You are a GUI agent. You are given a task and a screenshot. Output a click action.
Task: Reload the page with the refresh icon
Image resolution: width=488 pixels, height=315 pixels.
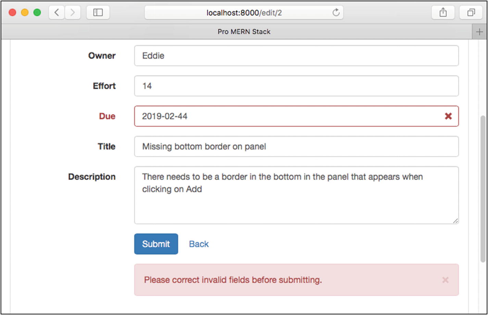[x=336, y=13]
